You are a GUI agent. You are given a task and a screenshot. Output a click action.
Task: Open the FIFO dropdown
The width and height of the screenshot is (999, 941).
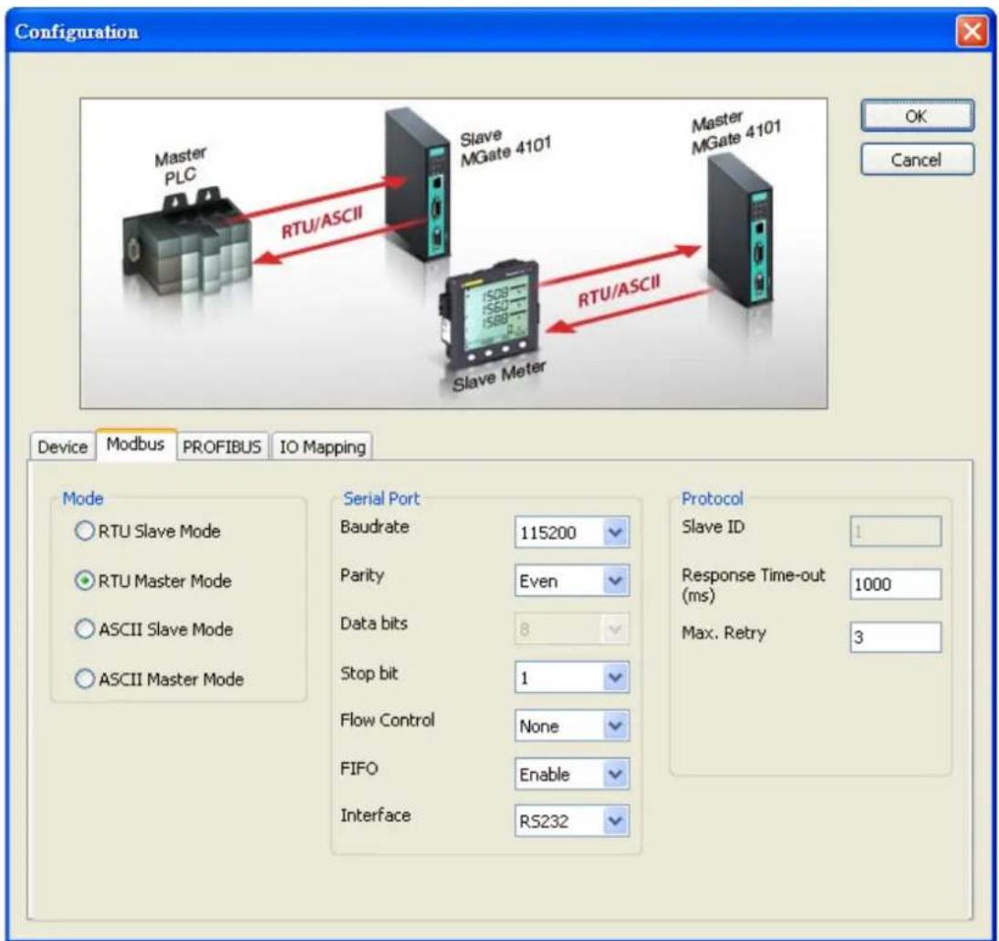571,774
